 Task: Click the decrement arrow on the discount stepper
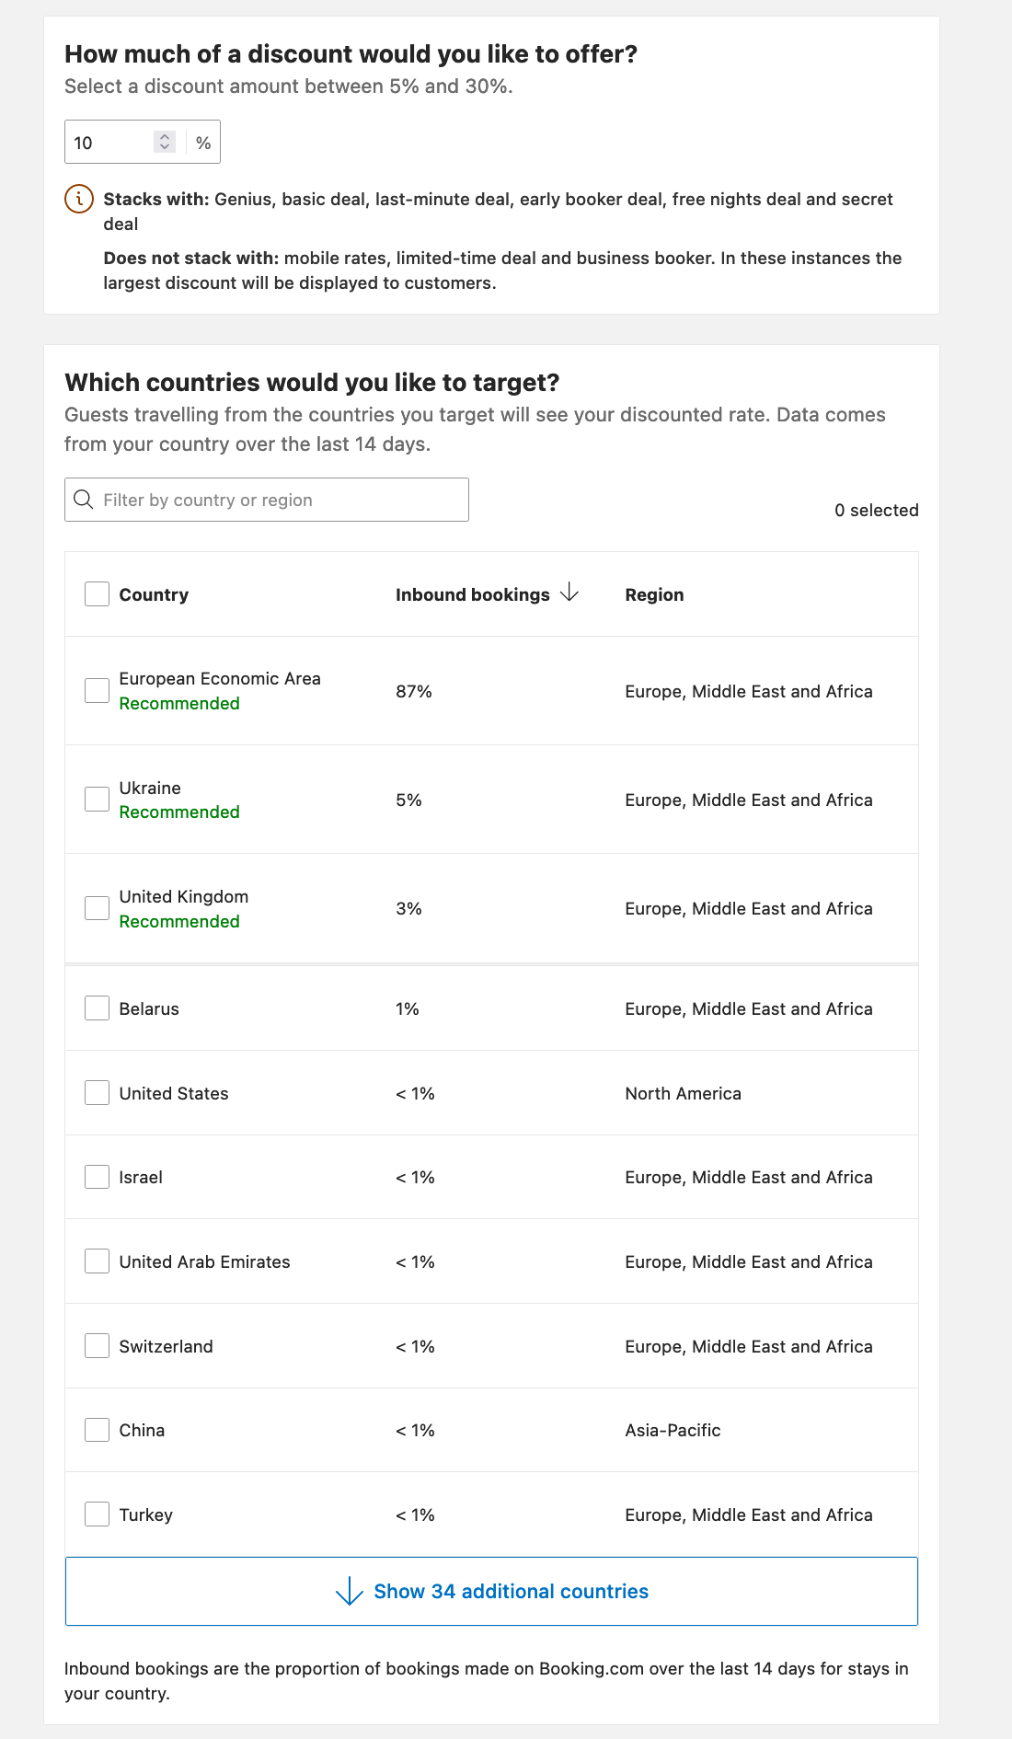pos(164,147)
